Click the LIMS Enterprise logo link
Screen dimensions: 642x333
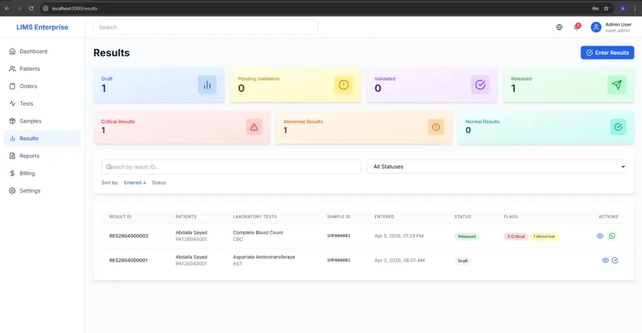[42, 27]
